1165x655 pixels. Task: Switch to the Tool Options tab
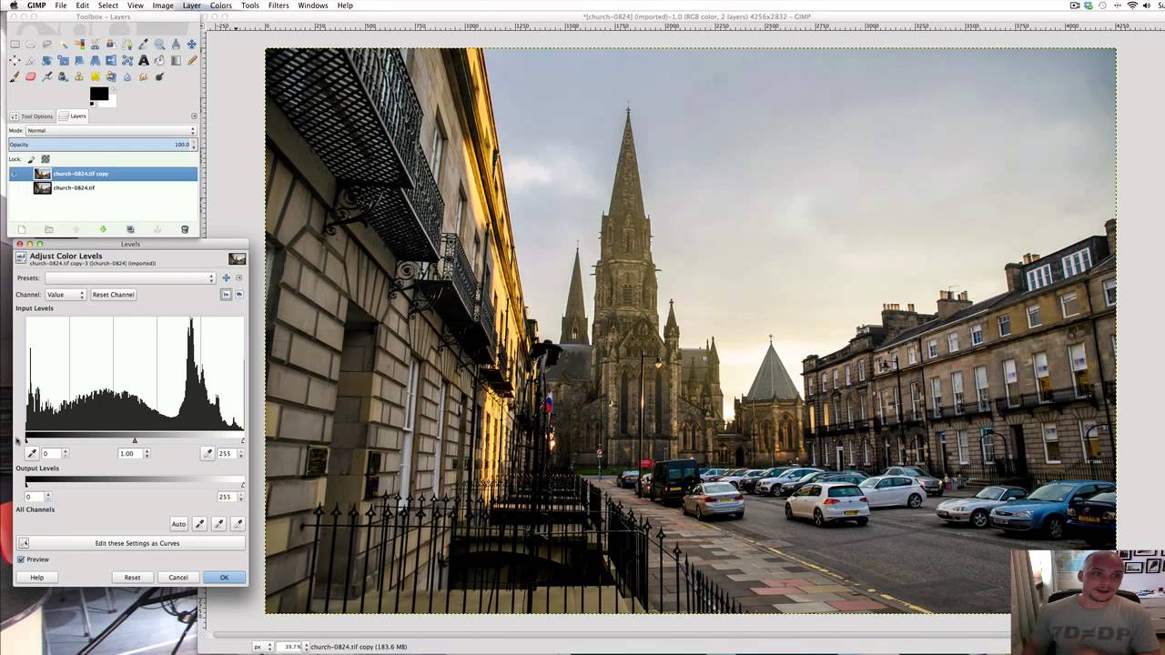(x=32, y=116)
